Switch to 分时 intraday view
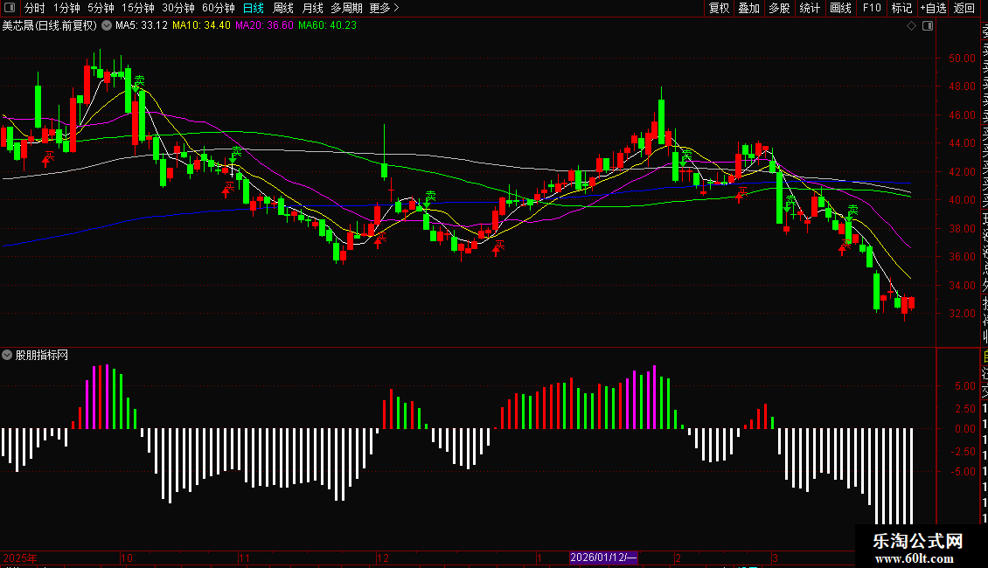Viewport: 988px width, 568px height. pyautogui.click(x=35, y=8)
